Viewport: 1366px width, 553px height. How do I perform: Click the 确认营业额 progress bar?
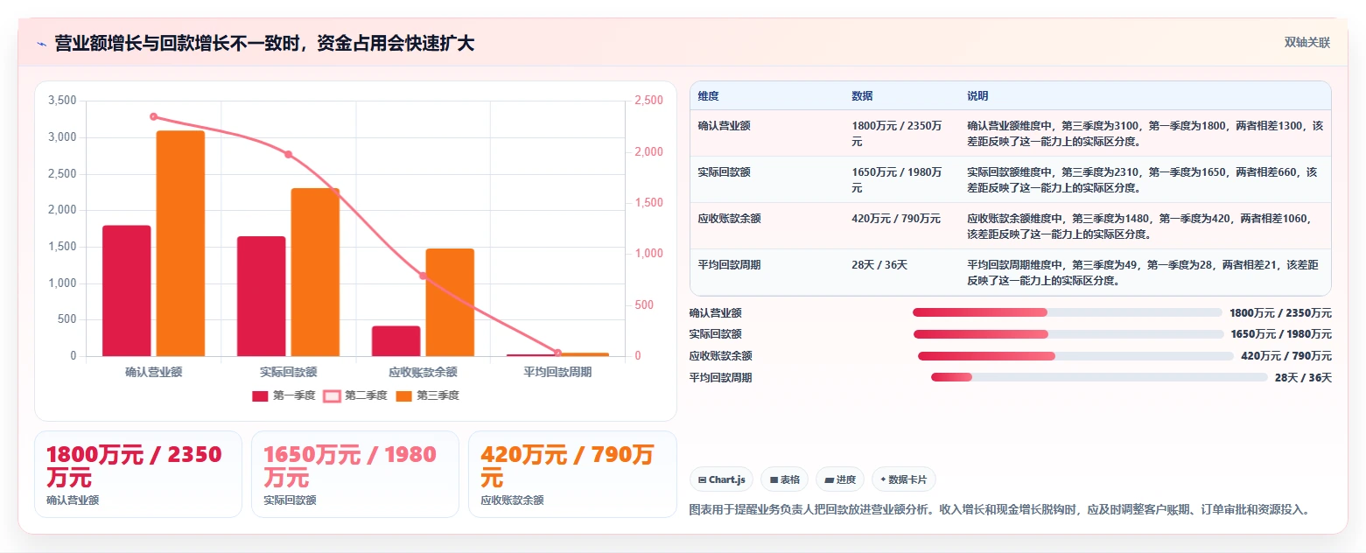coord(1067,312)
